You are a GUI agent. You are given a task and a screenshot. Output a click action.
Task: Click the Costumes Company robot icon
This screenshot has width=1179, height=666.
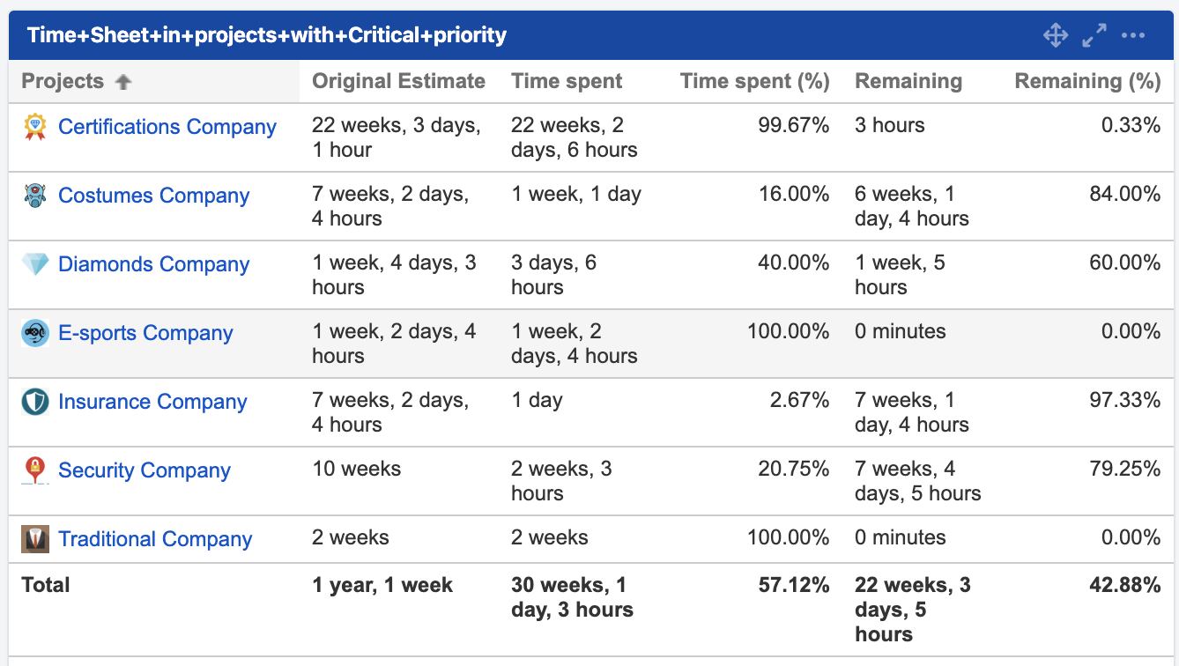tap(34, 196)
